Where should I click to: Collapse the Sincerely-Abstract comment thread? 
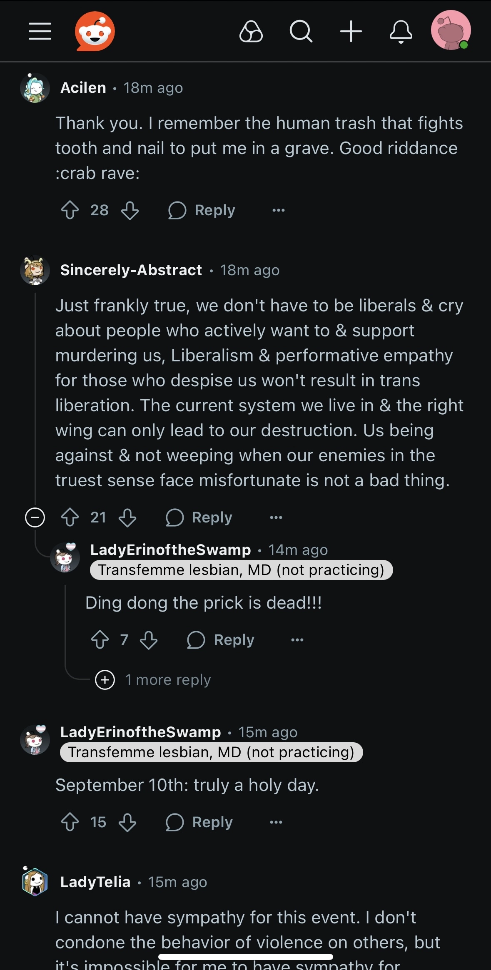[x=35, y=517]
